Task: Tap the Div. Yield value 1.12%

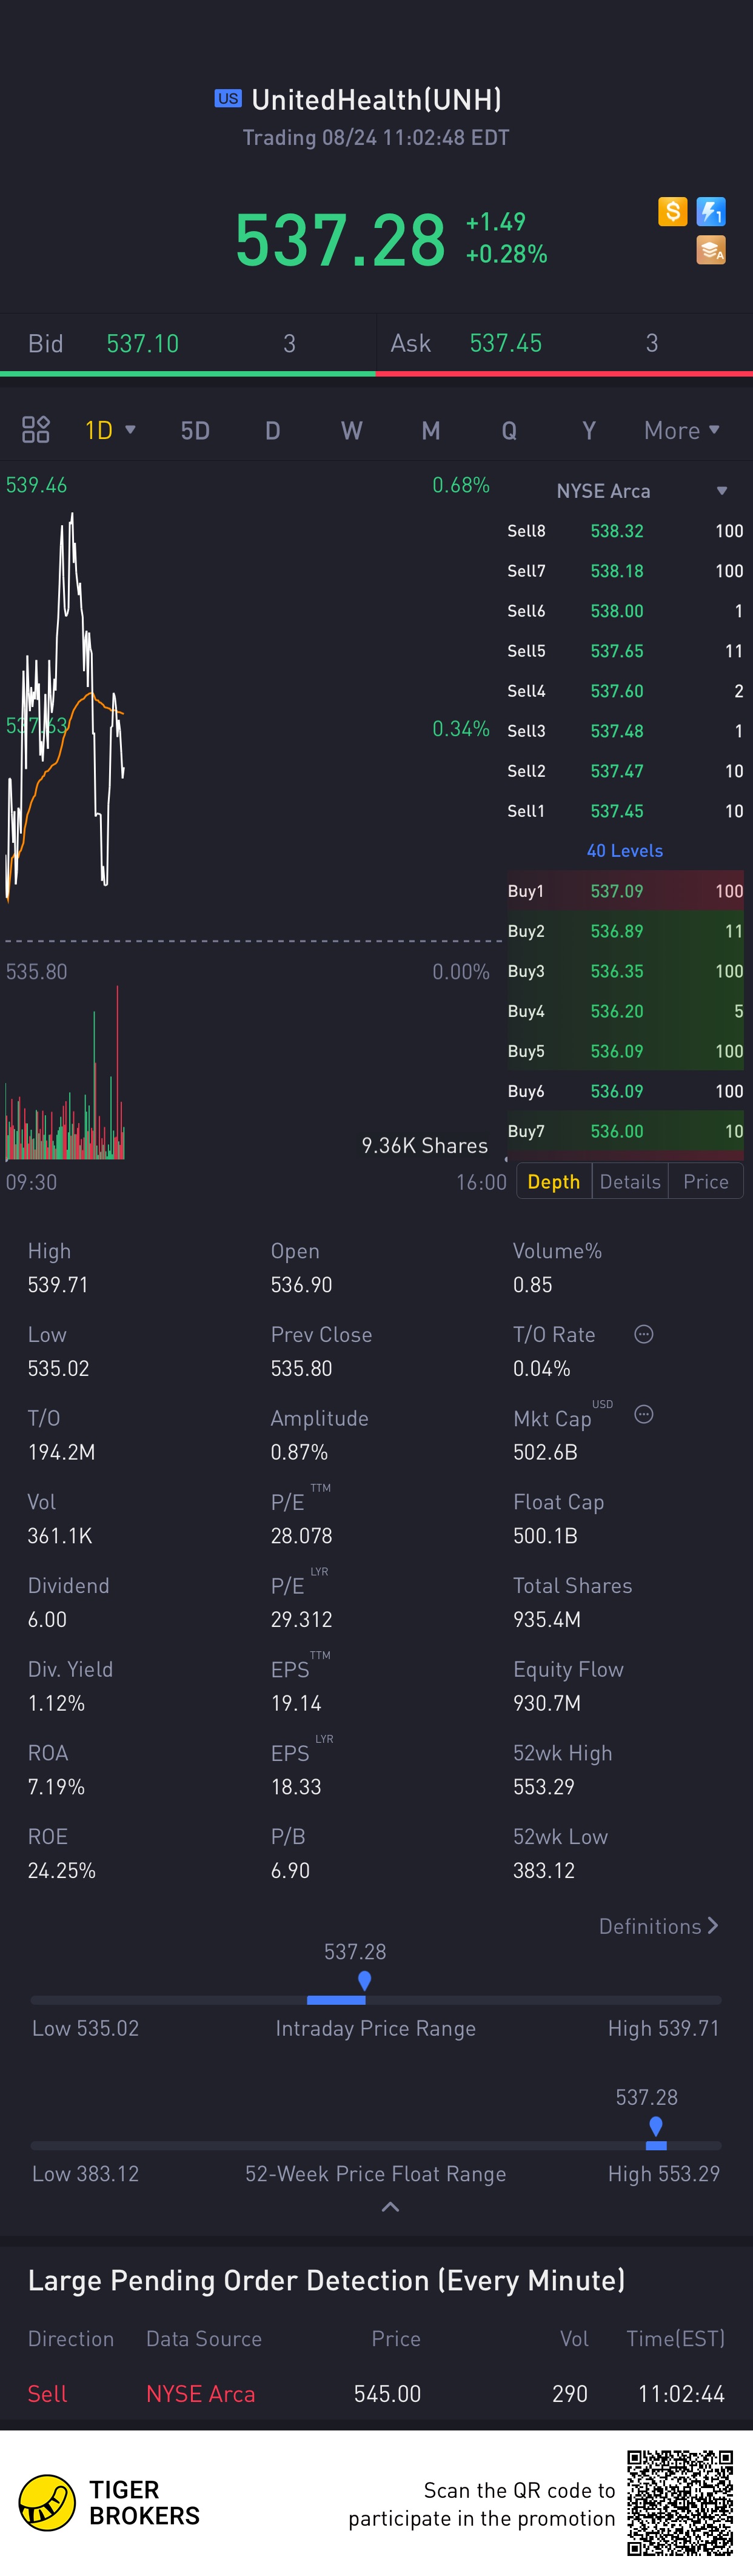Action: tap(56, 1703)
